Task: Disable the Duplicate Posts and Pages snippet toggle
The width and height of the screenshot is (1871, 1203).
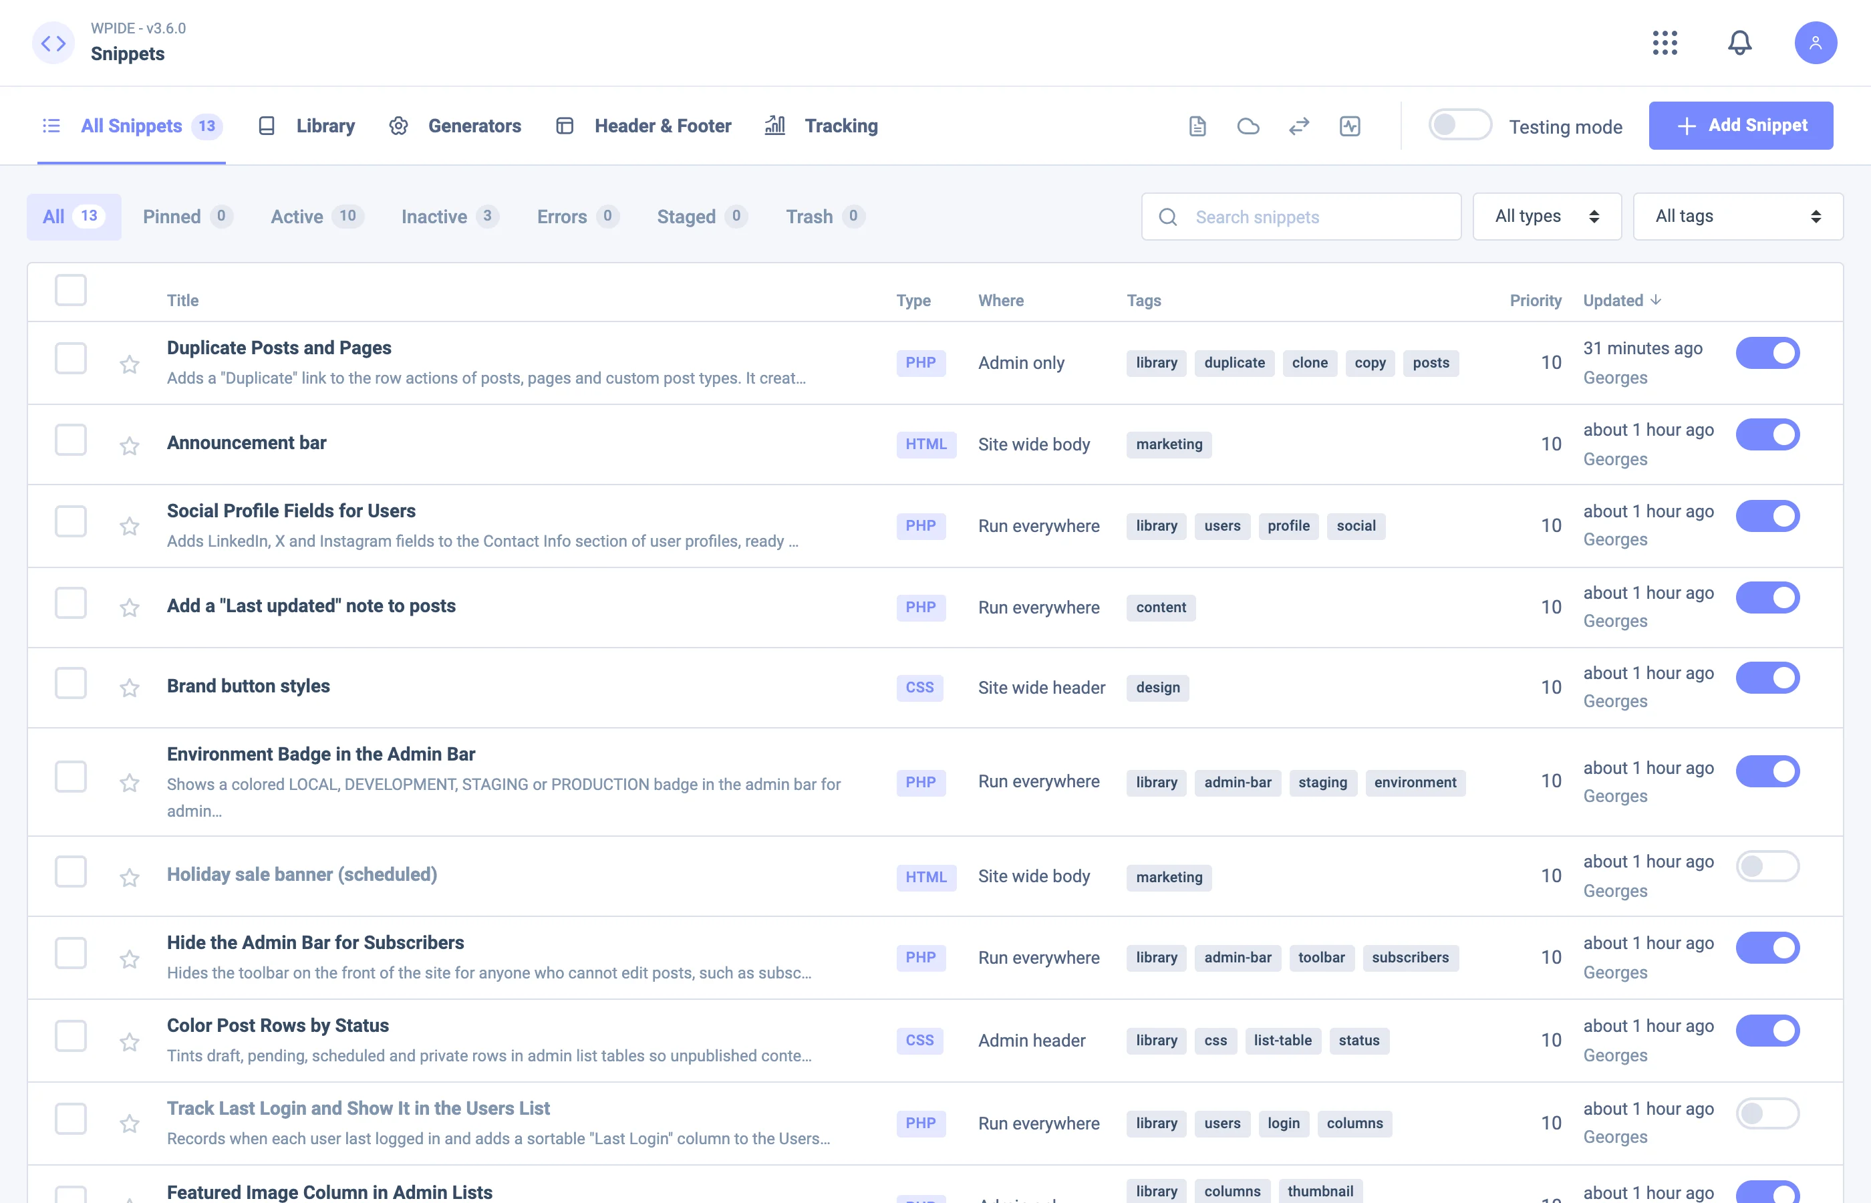Action: pyautogui.click(x=1767, y=353)
